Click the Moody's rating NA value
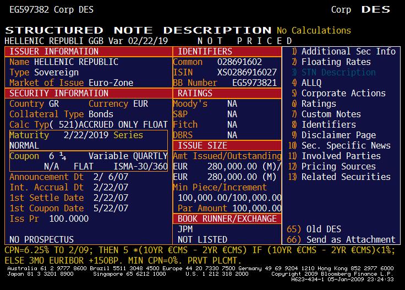This screenshot has width=405, height=290. (232, 104)
